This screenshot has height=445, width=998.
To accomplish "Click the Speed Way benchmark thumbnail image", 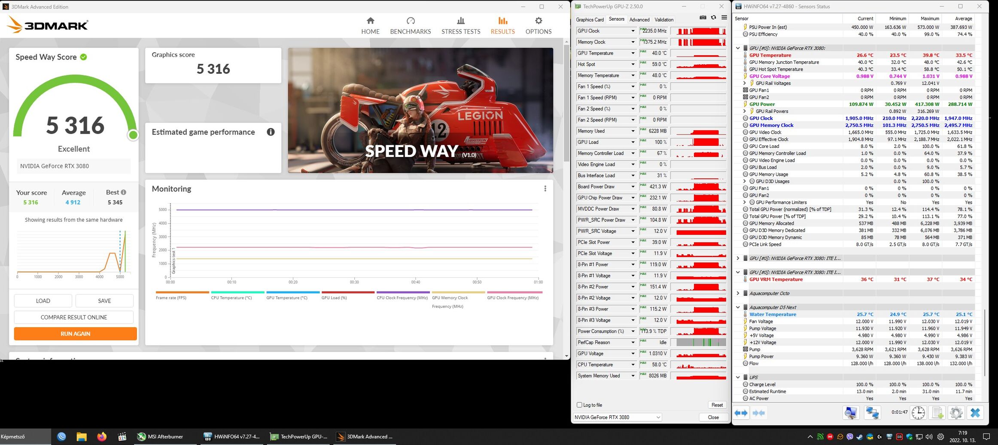I will (420, 110).
